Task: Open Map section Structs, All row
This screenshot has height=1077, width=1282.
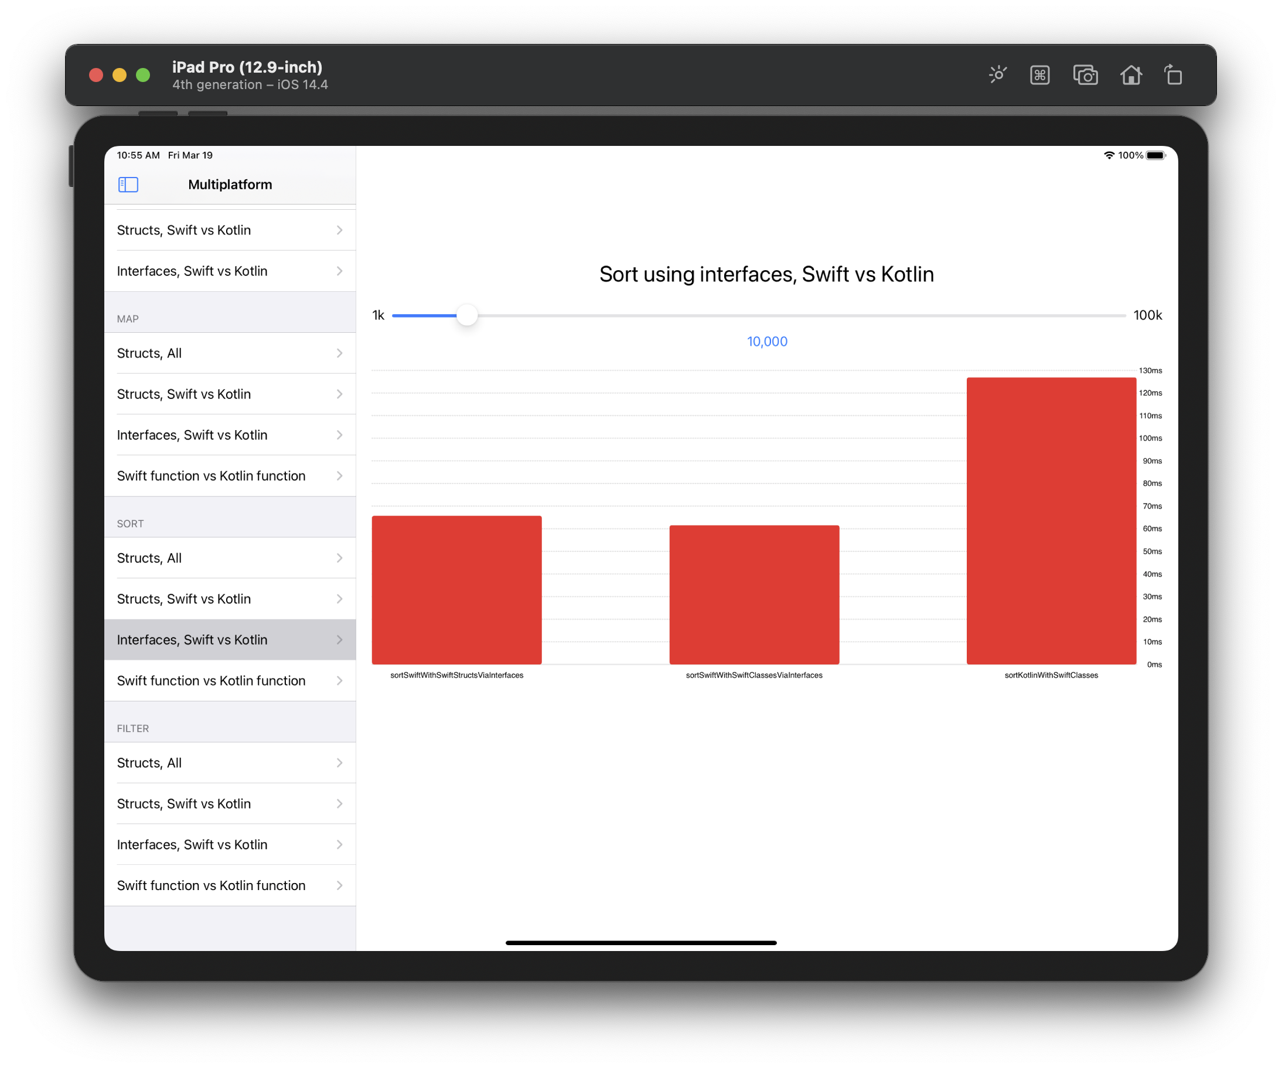Action: click(x=230, y=353)
